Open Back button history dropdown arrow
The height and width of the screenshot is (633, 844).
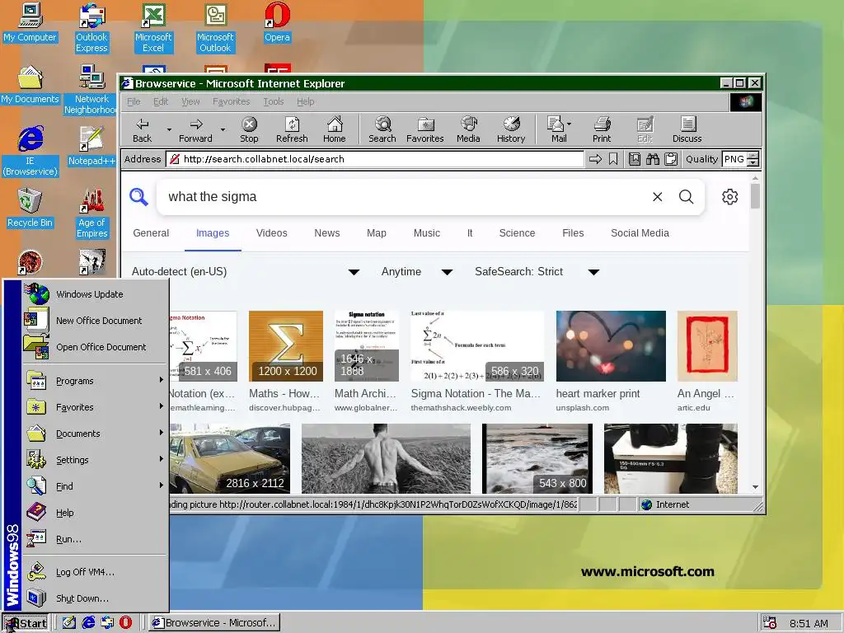click(169, 129)
